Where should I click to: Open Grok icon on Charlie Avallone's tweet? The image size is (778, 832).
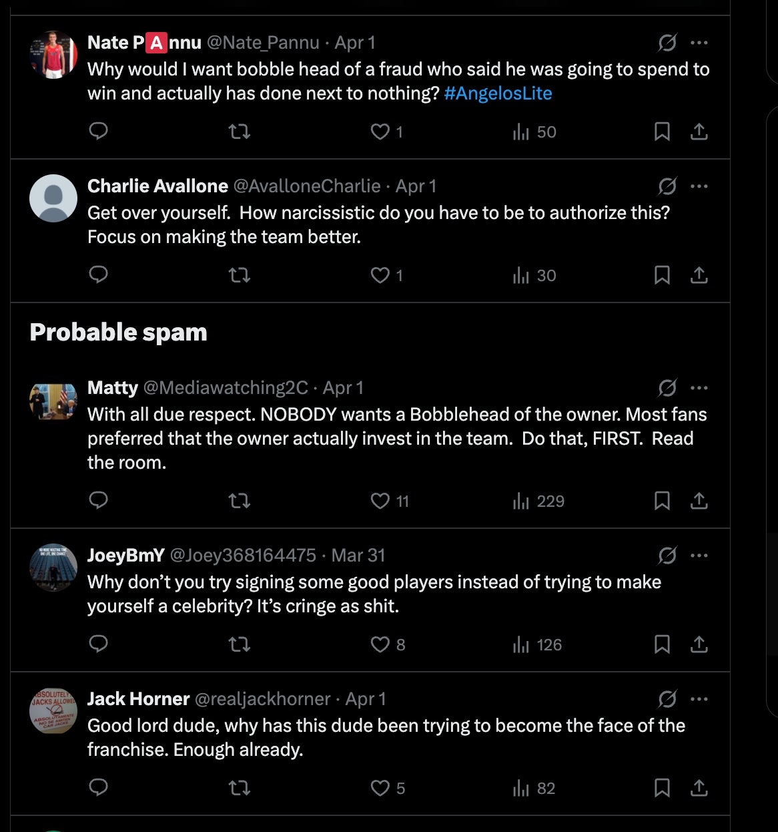667,186
